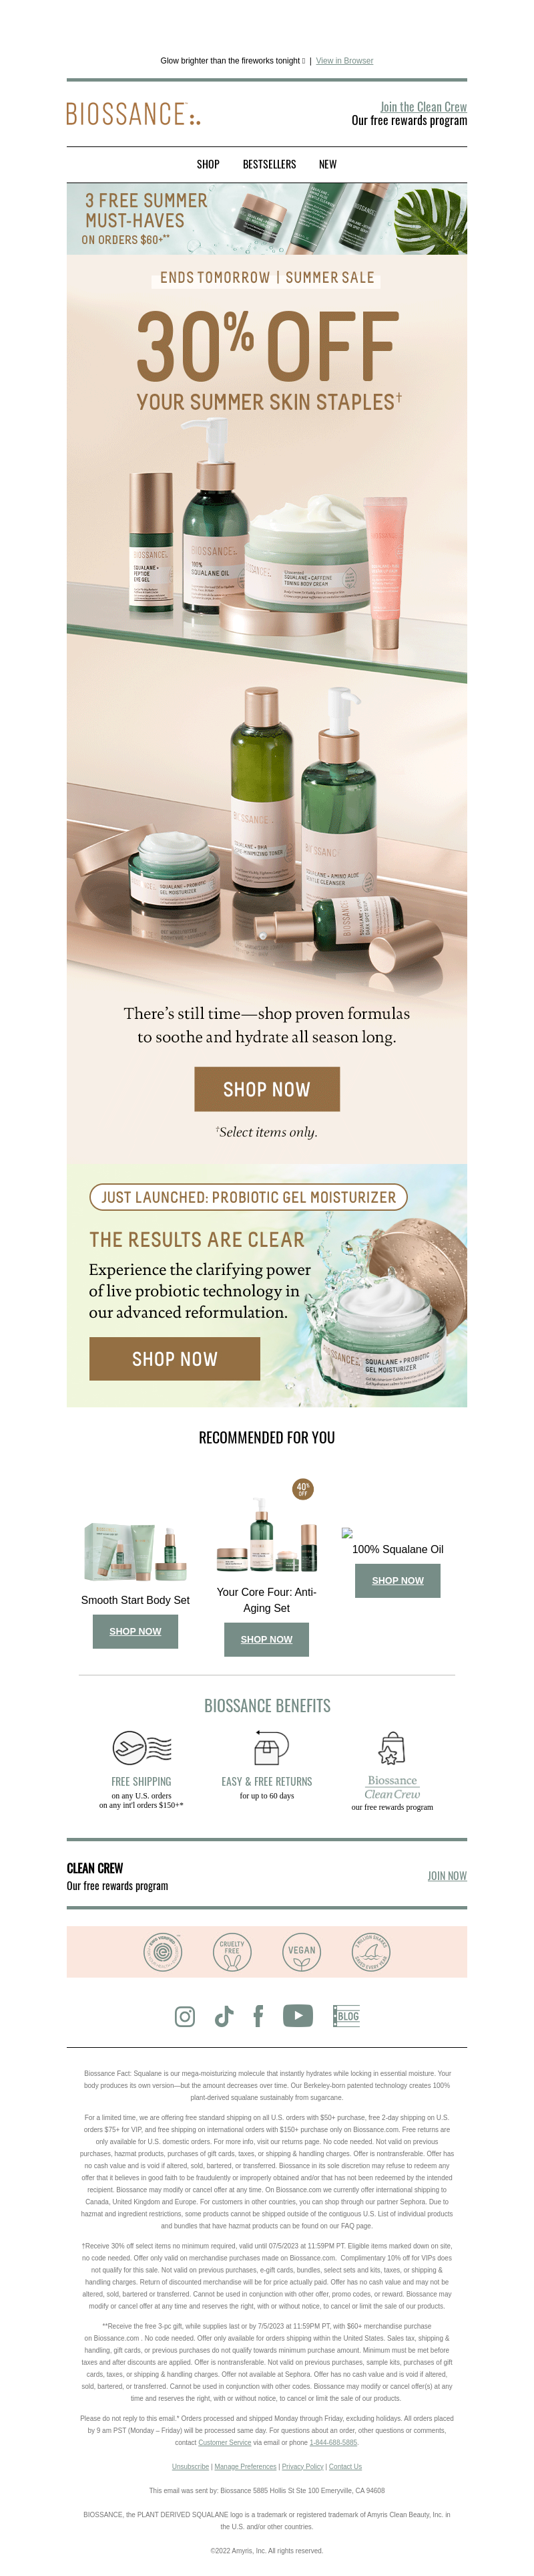Screen dimensions: 534x2576
Task: Click the Vegan badge icon
Action: pyautogui.click(x=302, y=1951)
